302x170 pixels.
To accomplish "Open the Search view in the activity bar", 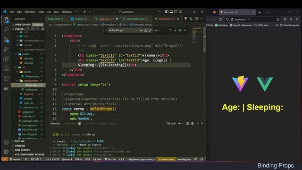I will click(x=6, y=29).
